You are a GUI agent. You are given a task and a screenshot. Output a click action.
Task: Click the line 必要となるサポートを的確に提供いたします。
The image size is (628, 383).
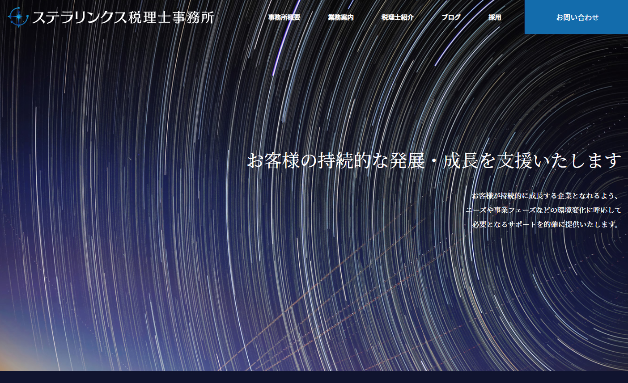pyautogui.click(x=546, y=224)
